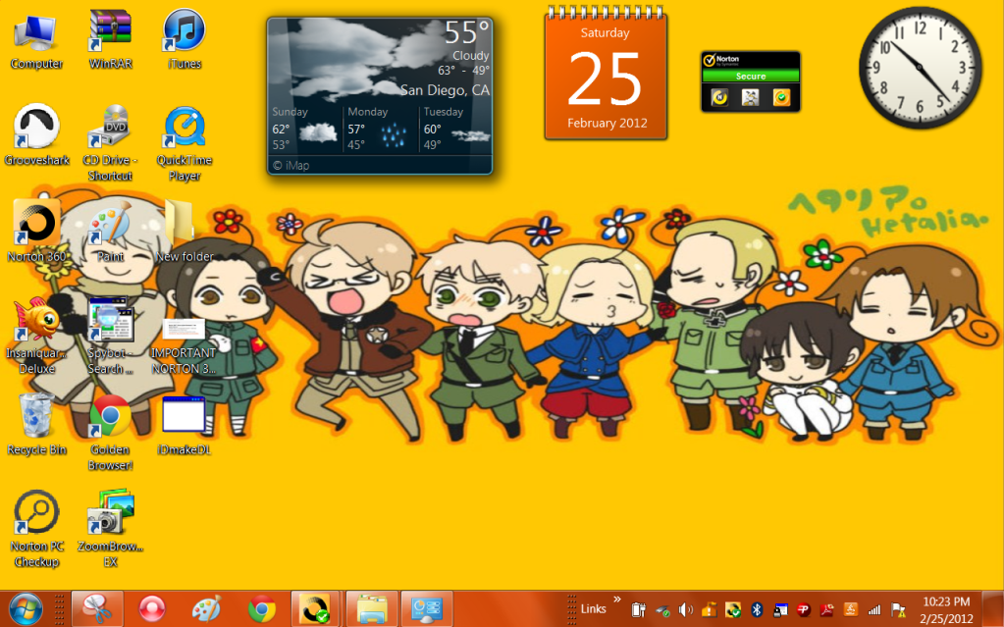Open Windows Explorer from the taskbar
This screenshot has height=627, width=1004.
[x=372, y=609]
